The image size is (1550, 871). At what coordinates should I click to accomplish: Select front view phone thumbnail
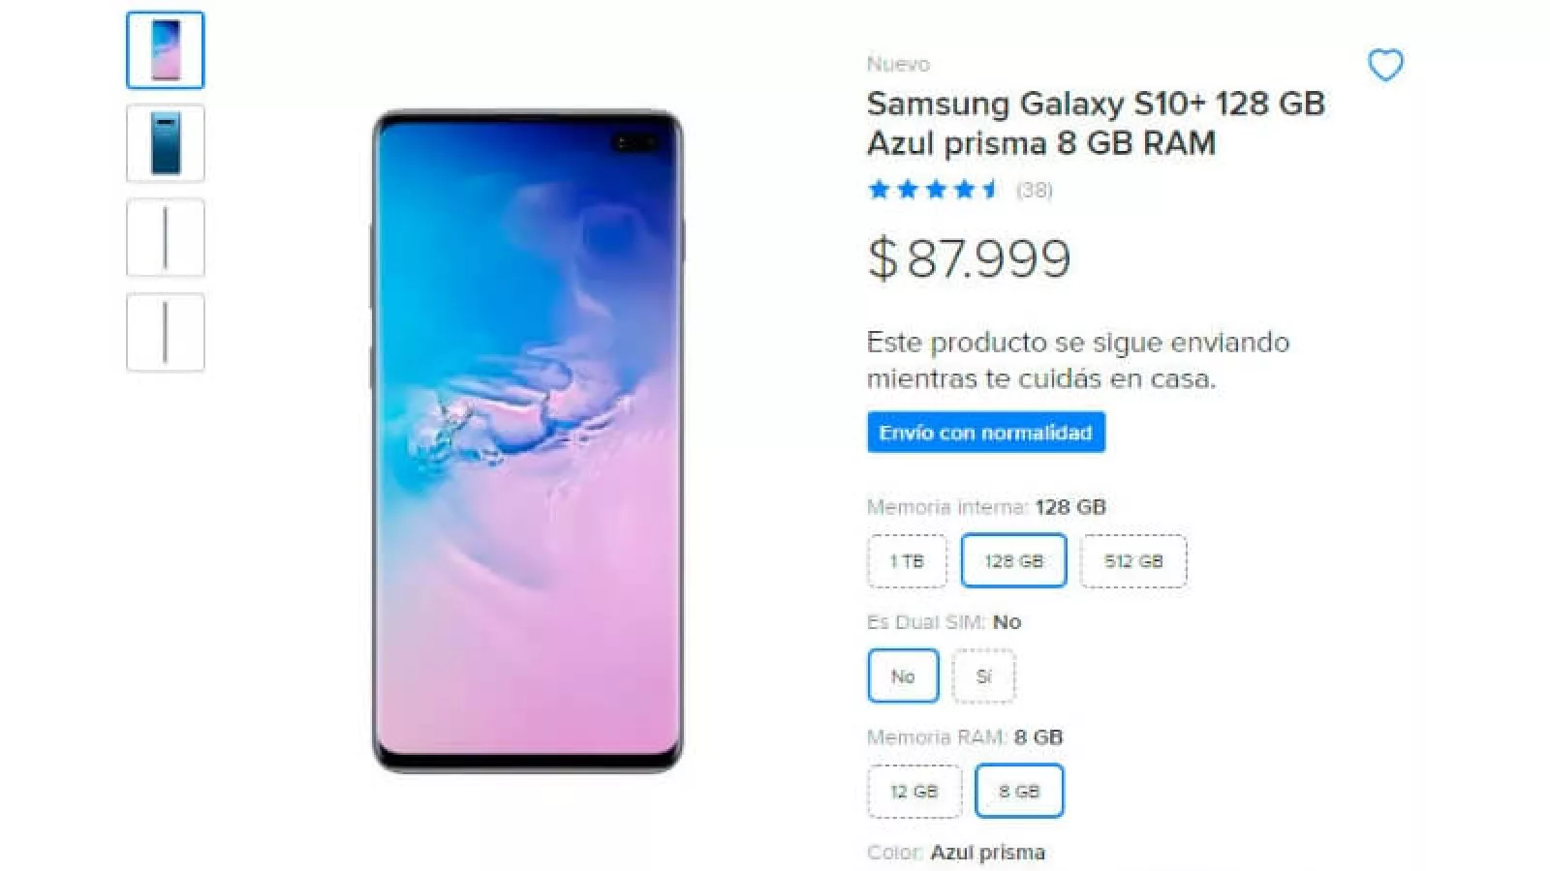coord(166,50)
